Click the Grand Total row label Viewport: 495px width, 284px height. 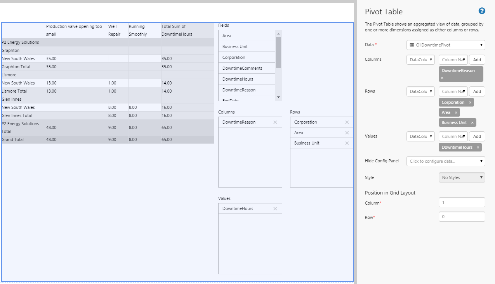pyautogui.click(x=12, y=139)
